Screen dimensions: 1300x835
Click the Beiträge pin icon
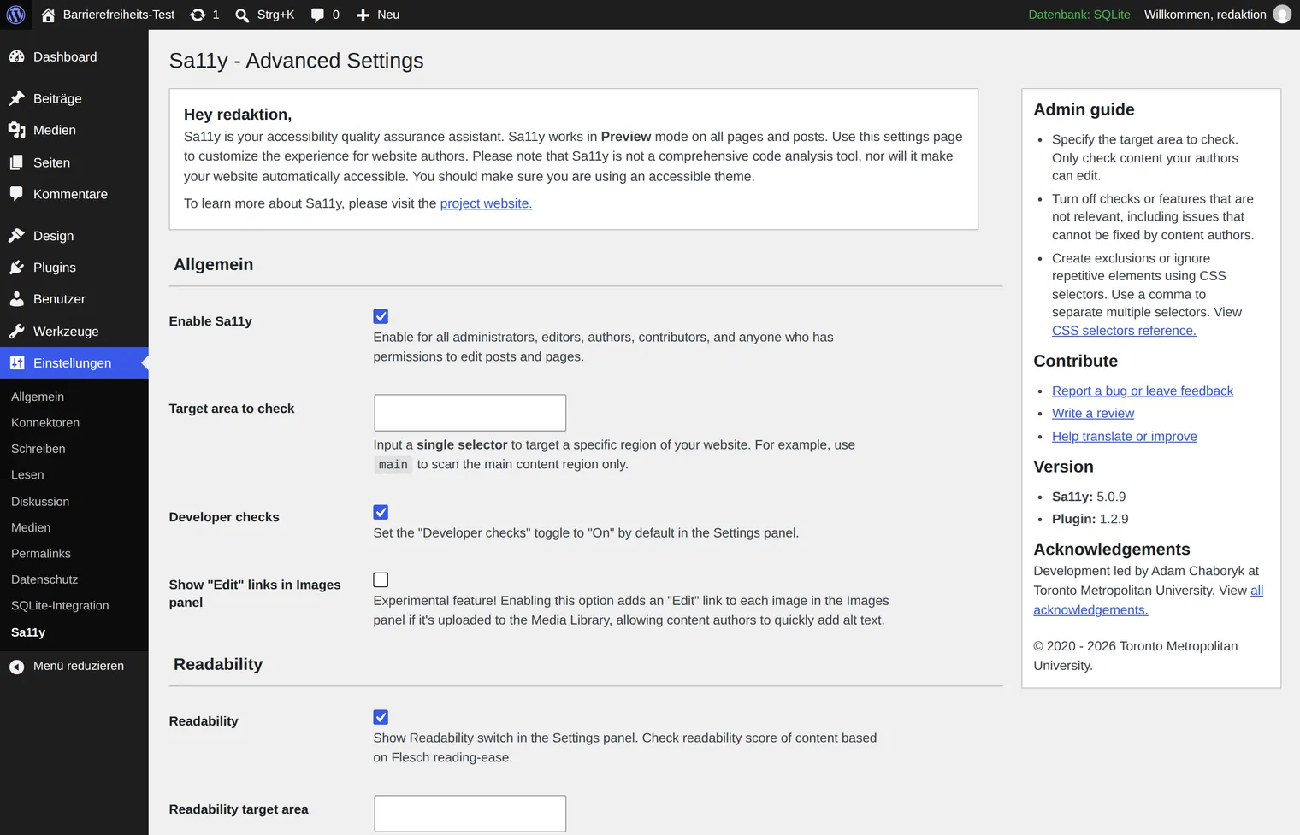(x=16, y=98)
